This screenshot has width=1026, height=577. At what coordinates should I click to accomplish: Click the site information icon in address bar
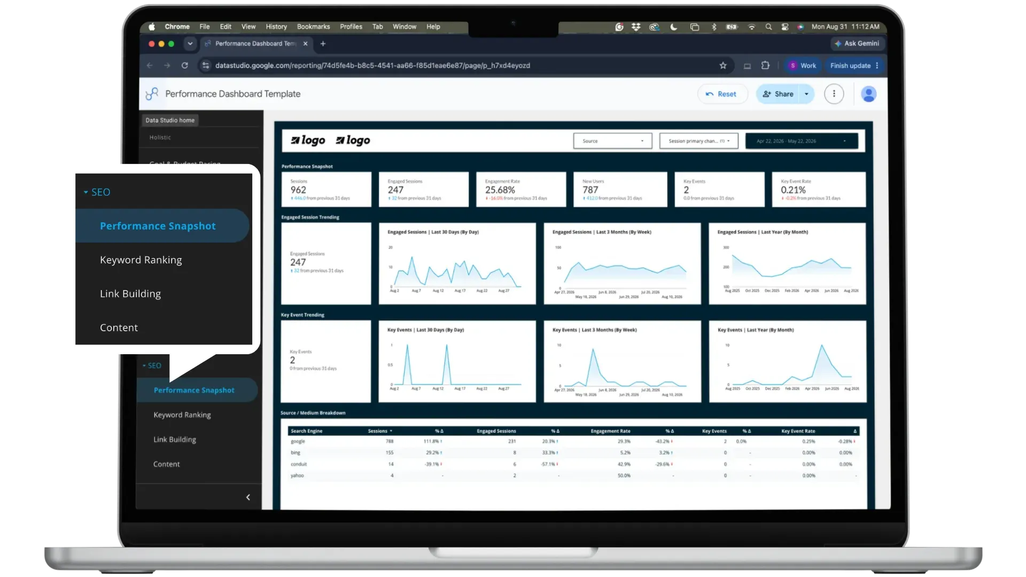[206, 66]
